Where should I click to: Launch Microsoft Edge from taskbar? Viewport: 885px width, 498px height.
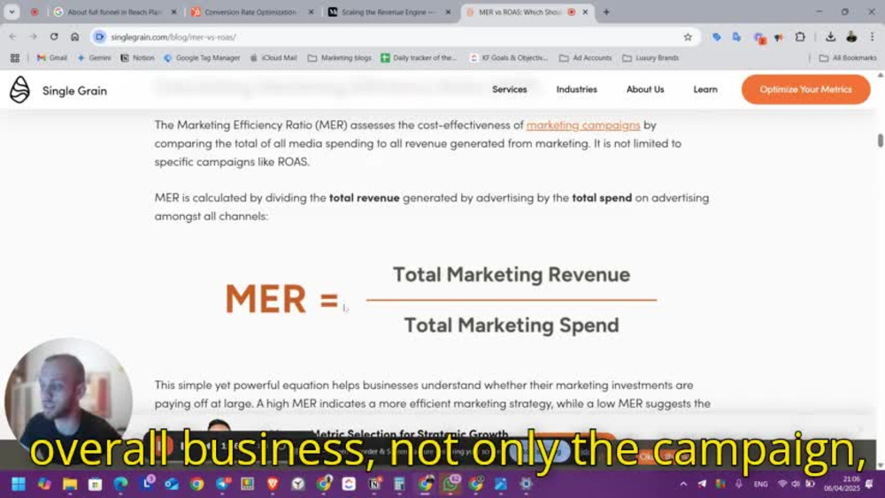120,484
